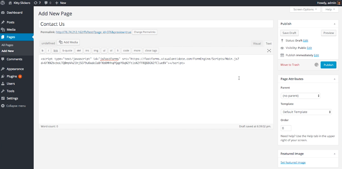Viewport: 342px width, 169px height.
Task: Insert b-quote tag from editor toolbar
Action: pos(67,51)
